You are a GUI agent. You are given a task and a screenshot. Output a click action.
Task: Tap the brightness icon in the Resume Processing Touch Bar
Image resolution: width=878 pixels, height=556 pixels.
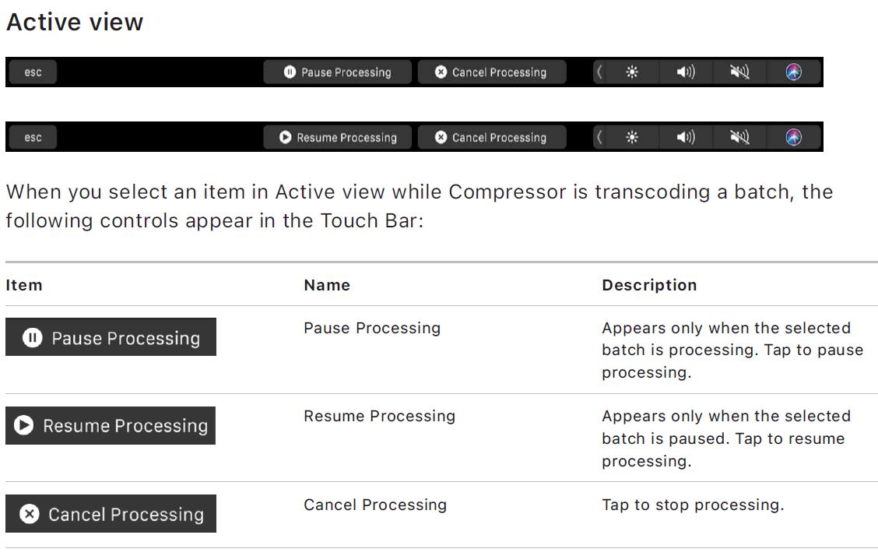click(632, 138)
